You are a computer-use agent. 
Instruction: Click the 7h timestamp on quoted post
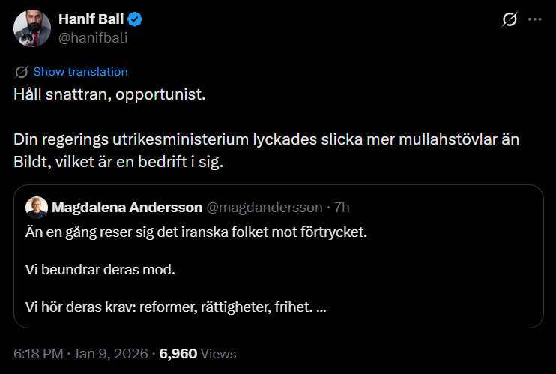(x=342, y=207)
